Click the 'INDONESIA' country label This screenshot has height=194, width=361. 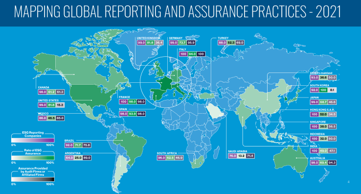click(317, 134)
